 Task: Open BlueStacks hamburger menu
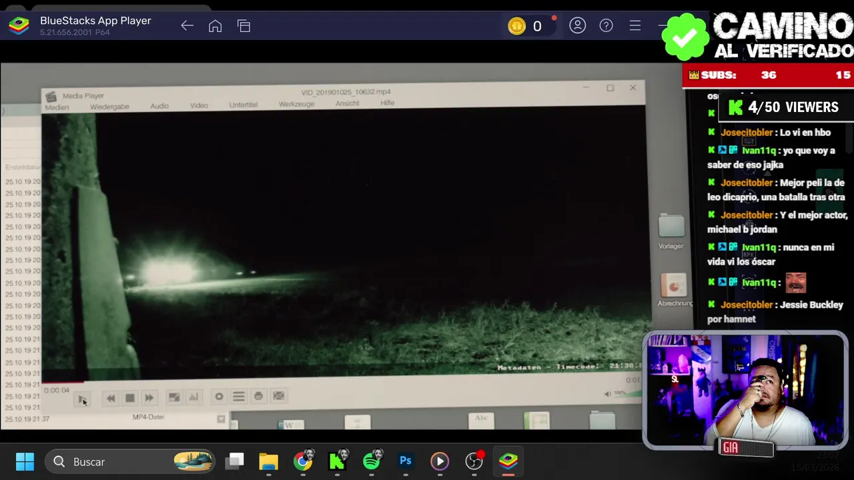click(x=635, y=26)
